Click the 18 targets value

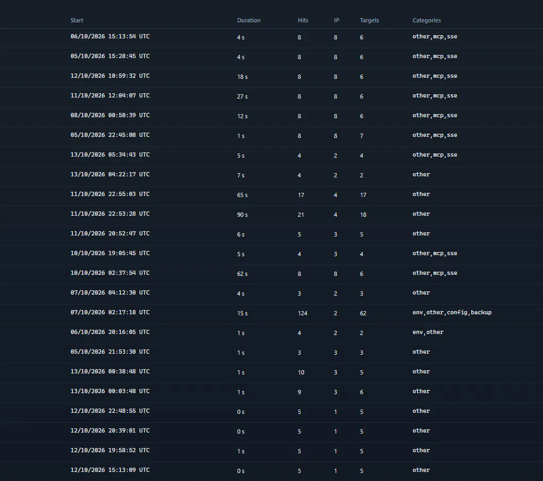tap(363, 215)
